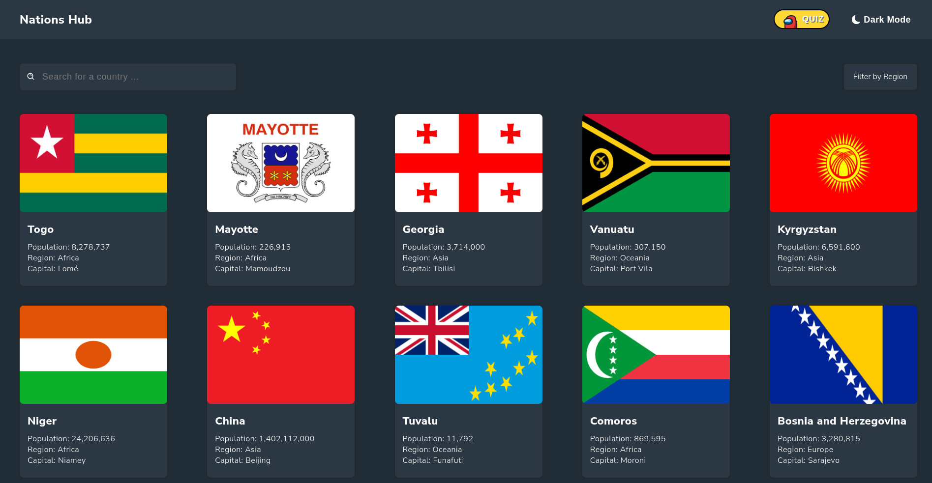The image size is (932, 483).
Task: Select the Georgia flag thumbnail
Action: (x=468, y=163)
